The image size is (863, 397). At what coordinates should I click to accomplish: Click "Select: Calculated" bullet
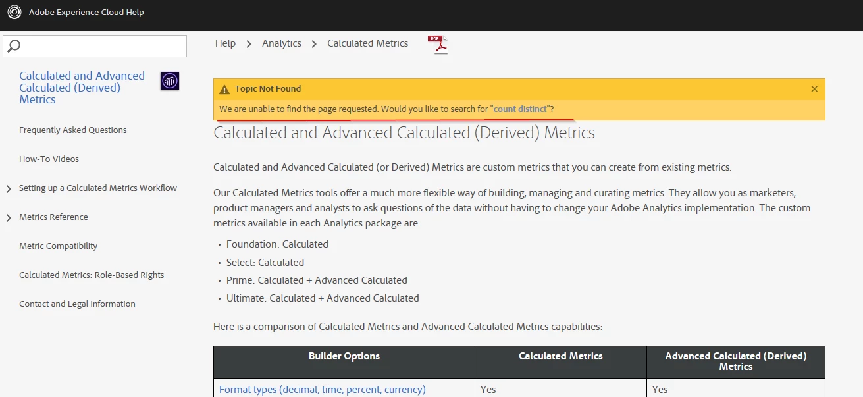click(x=265, y=262)
